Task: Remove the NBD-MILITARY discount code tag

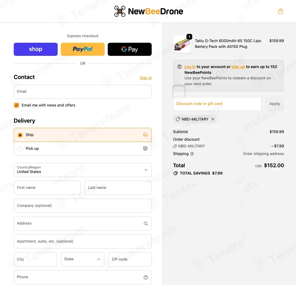Action: click(x=213, y=119)
